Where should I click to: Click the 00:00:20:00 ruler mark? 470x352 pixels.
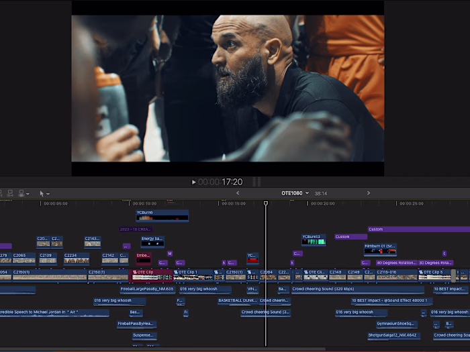[322, 204]
